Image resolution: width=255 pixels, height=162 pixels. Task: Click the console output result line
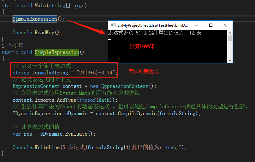tap(155, 33)
